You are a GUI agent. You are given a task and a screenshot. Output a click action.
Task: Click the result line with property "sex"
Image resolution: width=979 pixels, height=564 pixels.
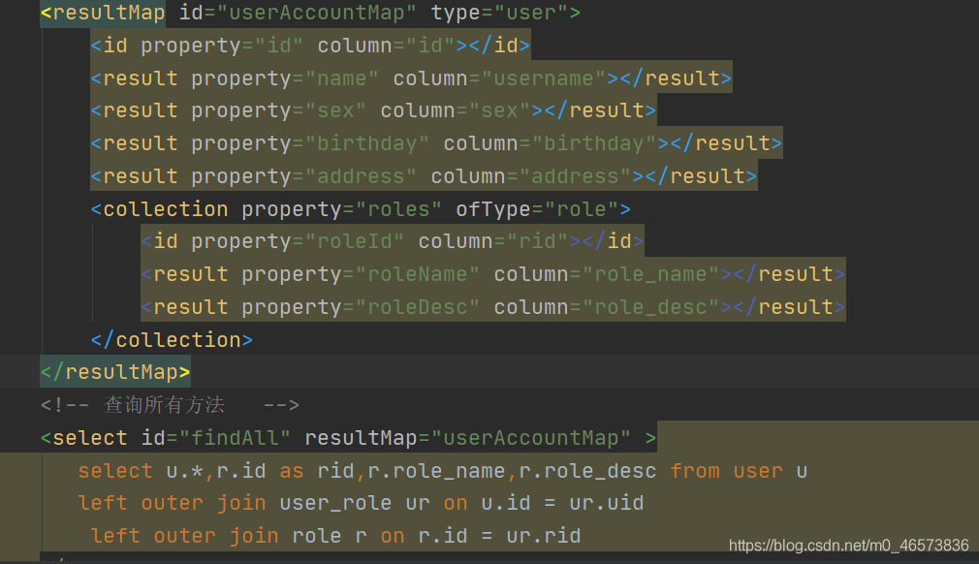tap(373, 110)
